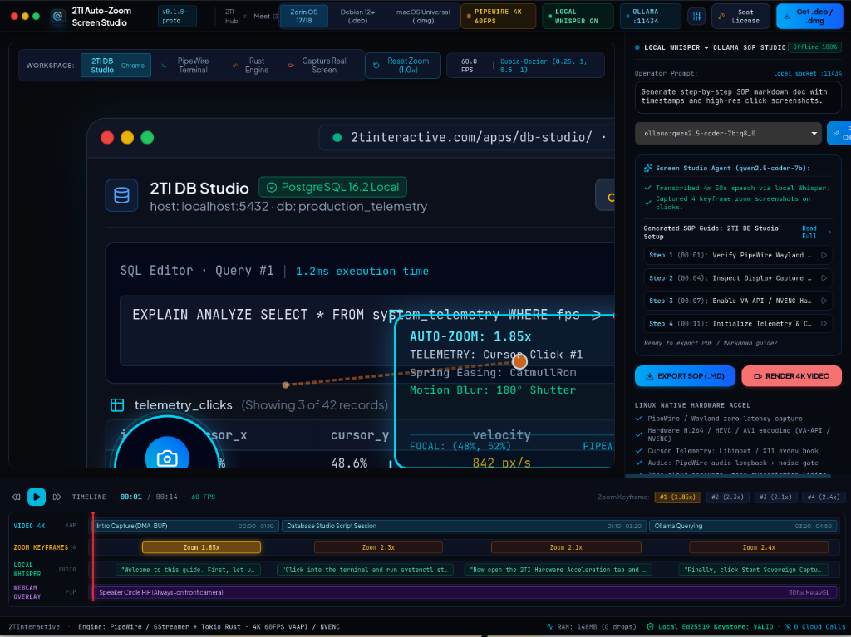This screenshot has width=851, height=637.
Task: Click the red timeline playhead marker
Action: click(x=93, y=556)
